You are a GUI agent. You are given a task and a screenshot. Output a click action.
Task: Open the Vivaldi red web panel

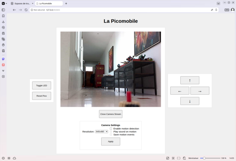[x=3, y=65]
